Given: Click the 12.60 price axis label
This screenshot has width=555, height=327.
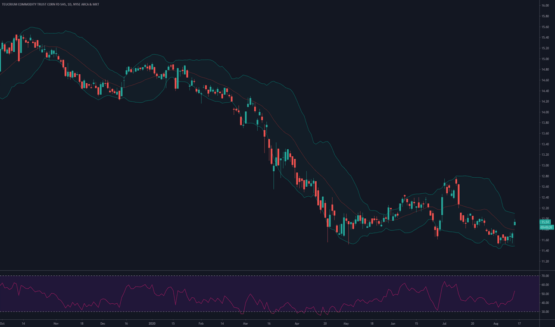Looking at the screenshot, I should pos(545,187).
